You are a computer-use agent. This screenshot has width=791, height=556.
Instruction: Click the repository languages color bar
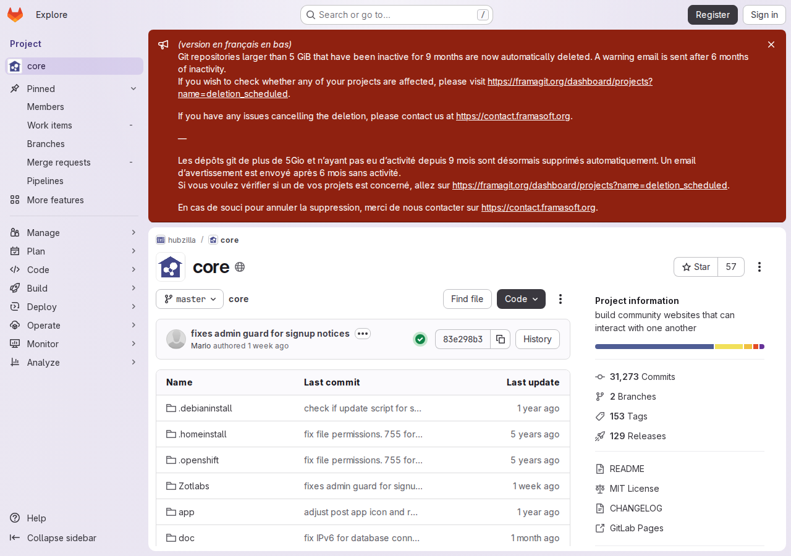pos(680,347)
